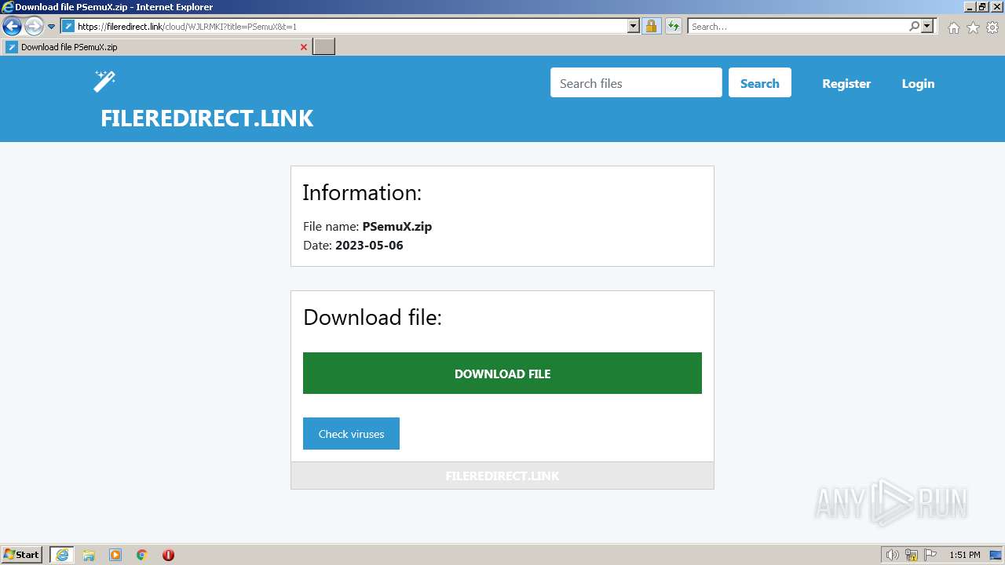Click the network tray icon
Image resolution: width=1005 pixels, height=565 pixels.
click(x=912, y=555)
